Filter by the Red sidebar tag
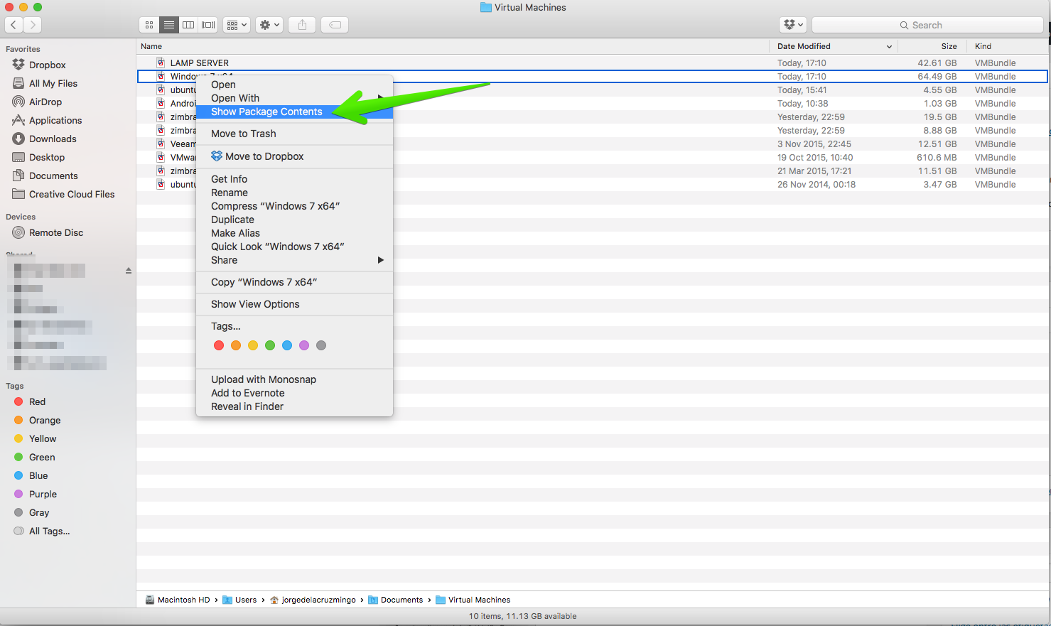Screen dimensions: 1051x626 pos(36,401)
